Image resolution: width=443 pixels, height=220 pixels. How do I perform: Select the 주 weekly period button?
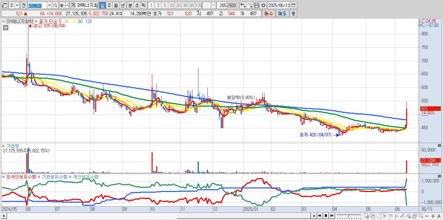click(109, 5)
